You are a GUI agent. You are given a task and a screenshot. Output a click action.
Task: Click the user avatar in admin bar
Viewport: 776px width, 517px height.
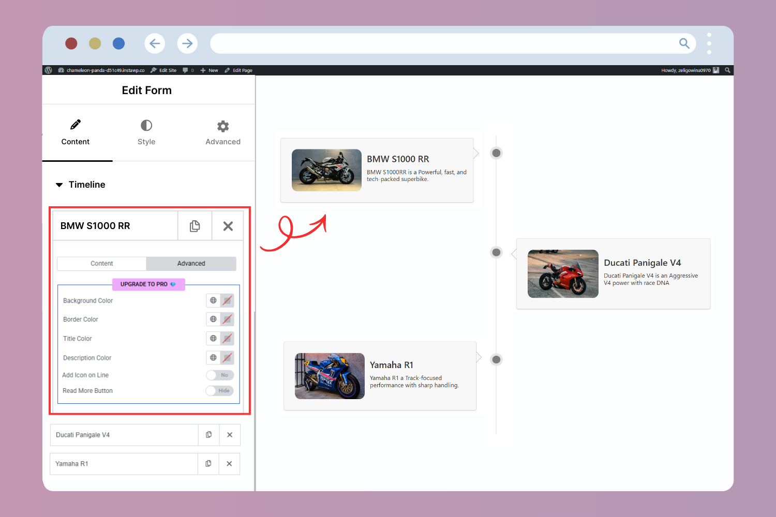coord(716,70)
